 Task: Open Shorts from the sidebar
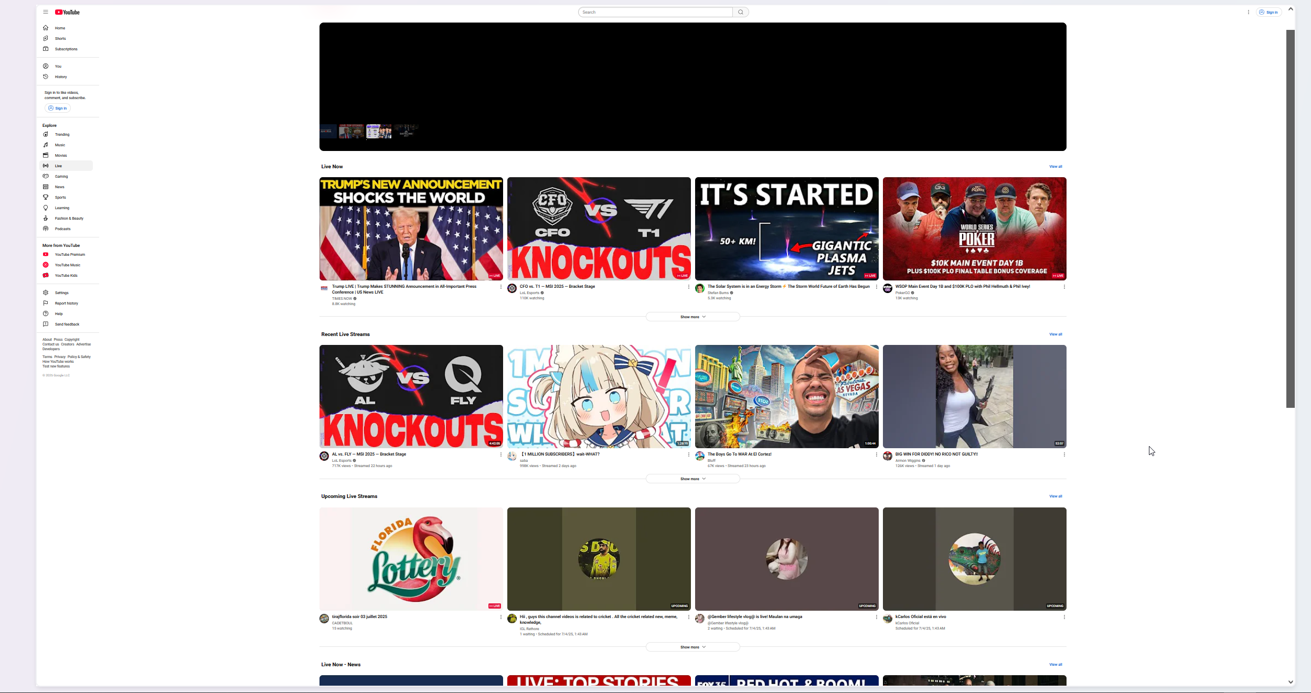[60, 39]
